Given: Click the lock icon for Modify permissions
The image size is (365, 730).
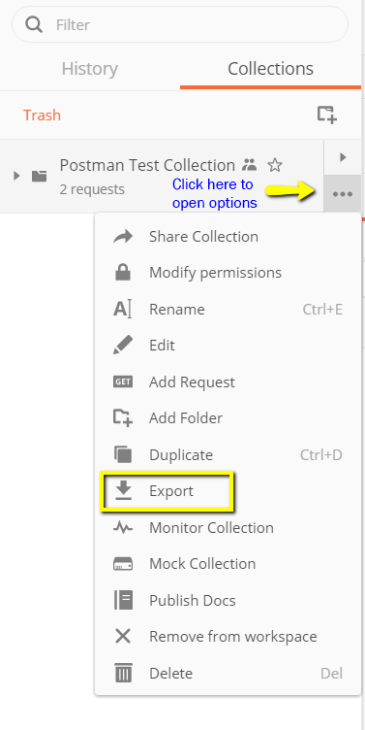Looking at the screenshot, I should 123,273.
